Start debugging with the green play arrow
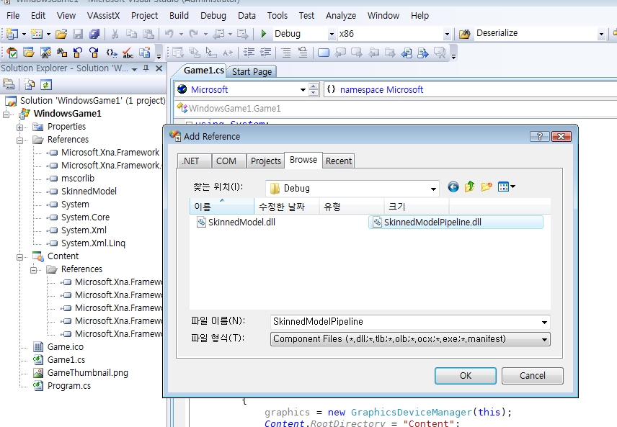The image size is (617, 427). tap(264, 34)
